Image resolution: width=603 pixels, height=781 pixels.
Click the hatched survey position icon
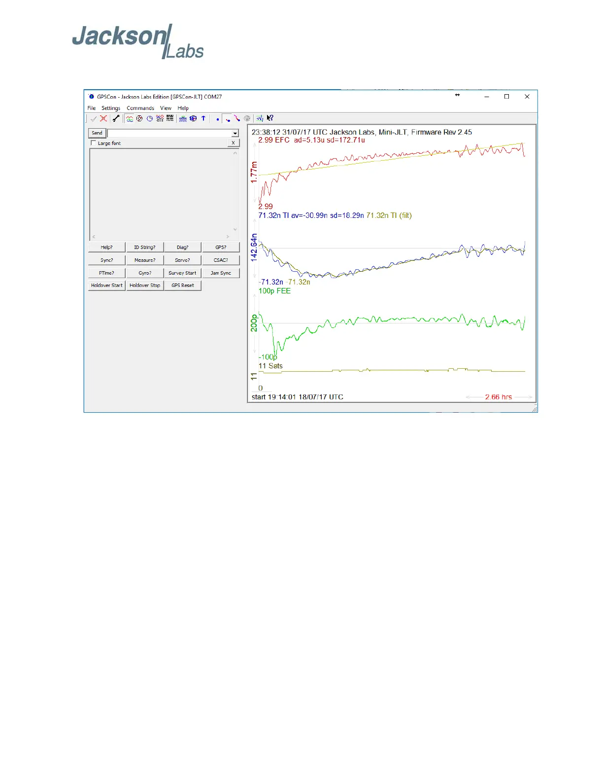183,118
